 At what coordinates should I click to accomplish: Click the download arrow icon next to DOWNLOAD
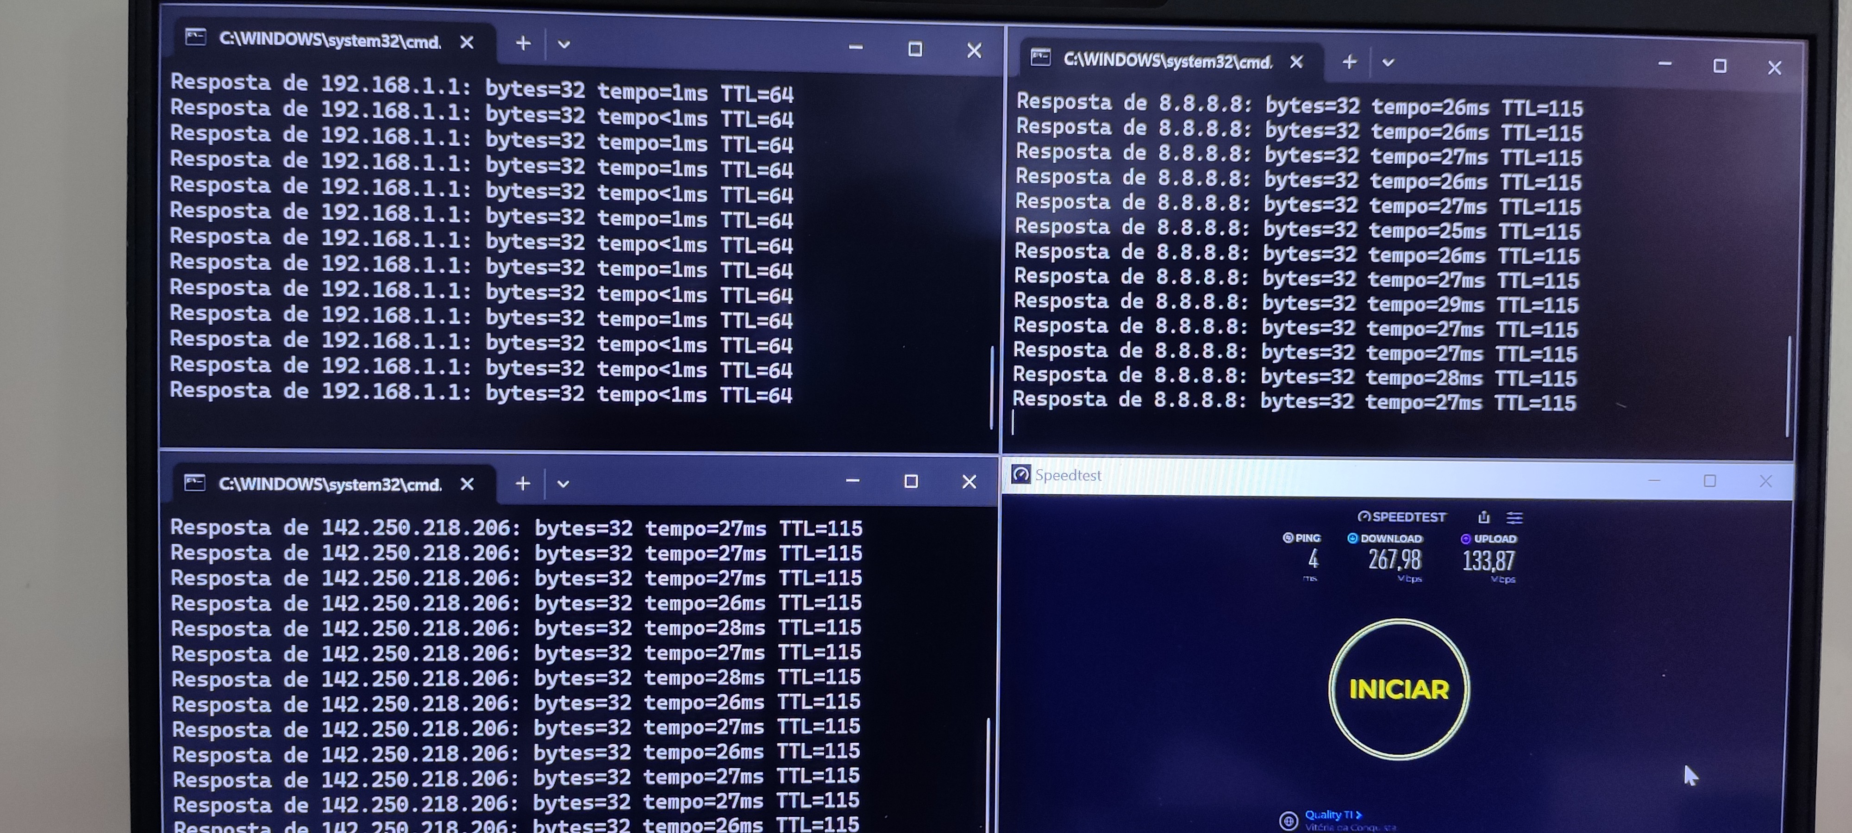tap(1351, 538)
